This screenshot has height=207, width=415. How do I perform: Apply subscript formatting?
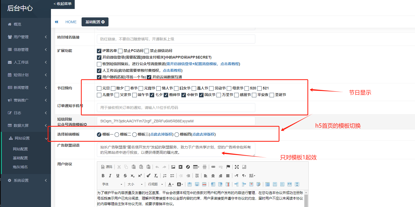pyautogui.click(x=133, y=176)
